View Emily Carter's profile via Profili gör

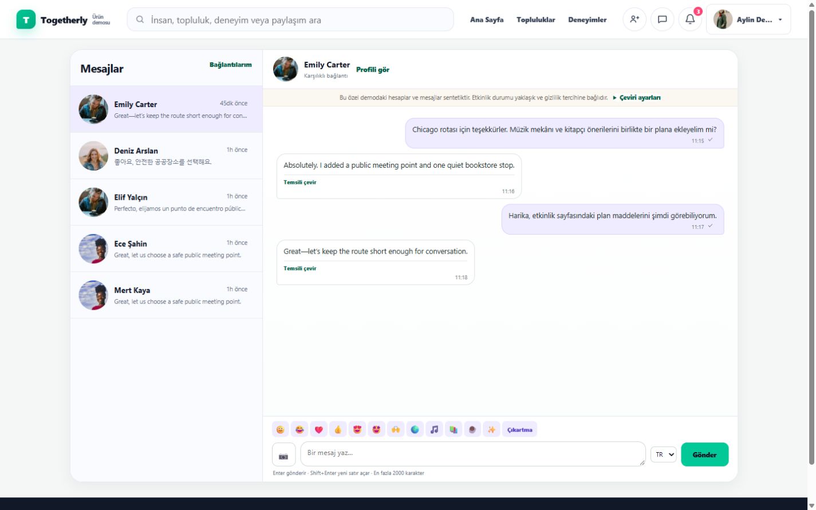tap(373, 70)
